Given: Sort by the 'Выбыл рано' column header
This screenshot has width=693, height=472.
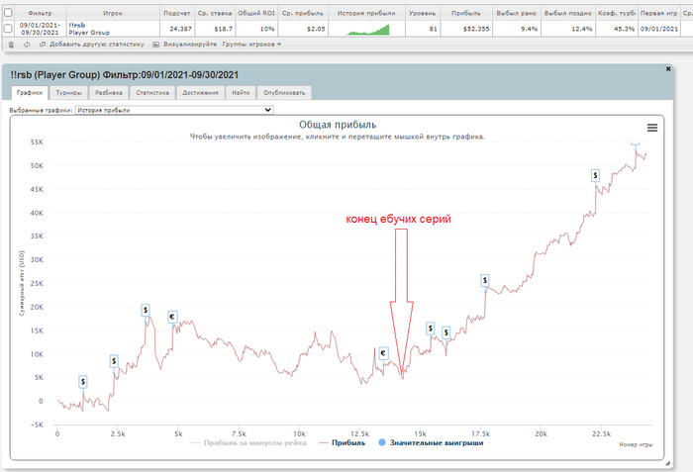Looking at the screenshot, I should pyautogui.click(x=516, y=13).
